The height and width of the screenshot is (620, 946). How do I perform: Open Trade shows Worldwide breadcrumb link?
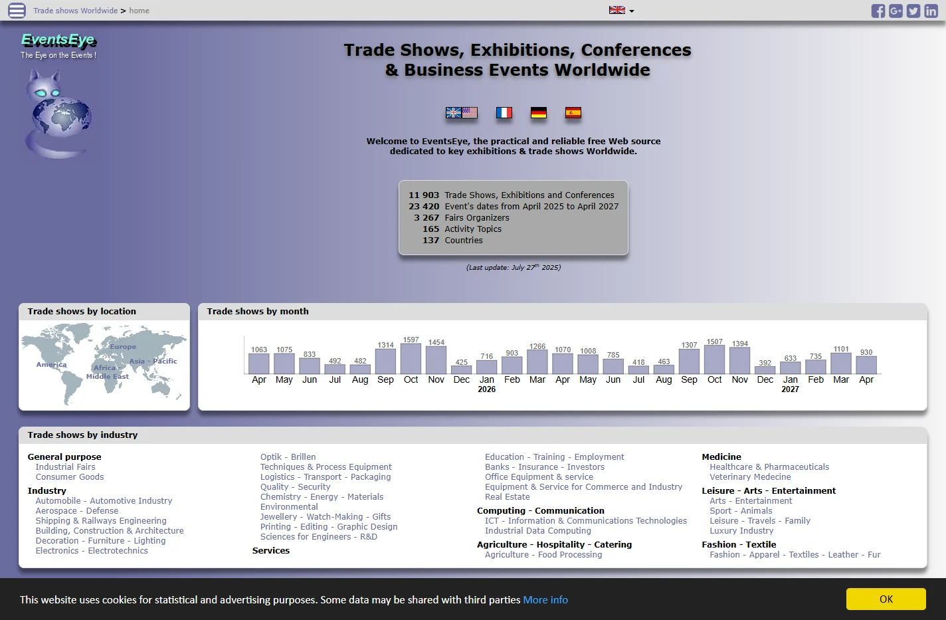[x=75, y=11]
